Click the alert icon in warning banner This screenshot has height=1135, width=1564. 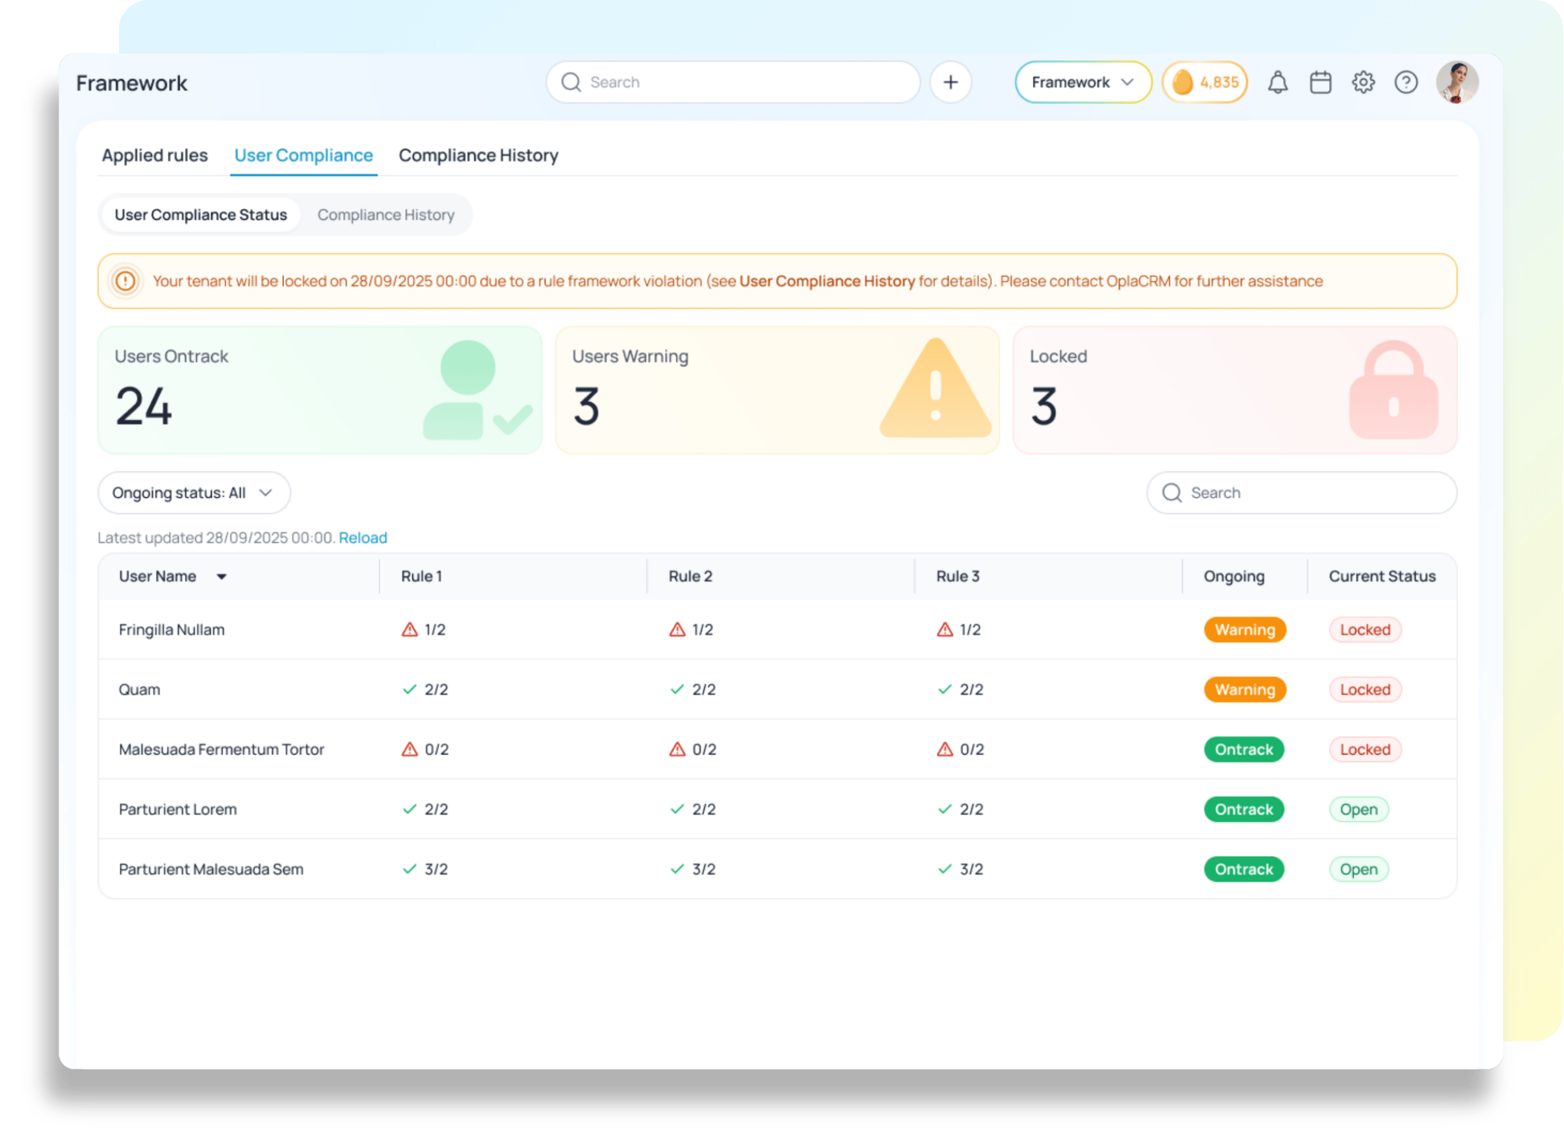pos(126,281)
